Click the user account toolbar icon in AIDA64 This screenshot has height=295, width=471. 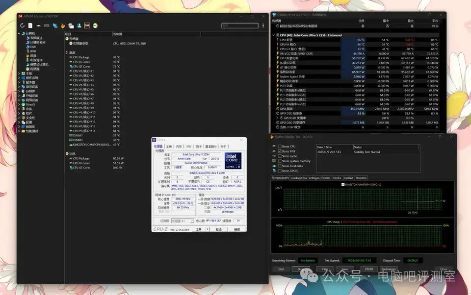coord(79,25)
